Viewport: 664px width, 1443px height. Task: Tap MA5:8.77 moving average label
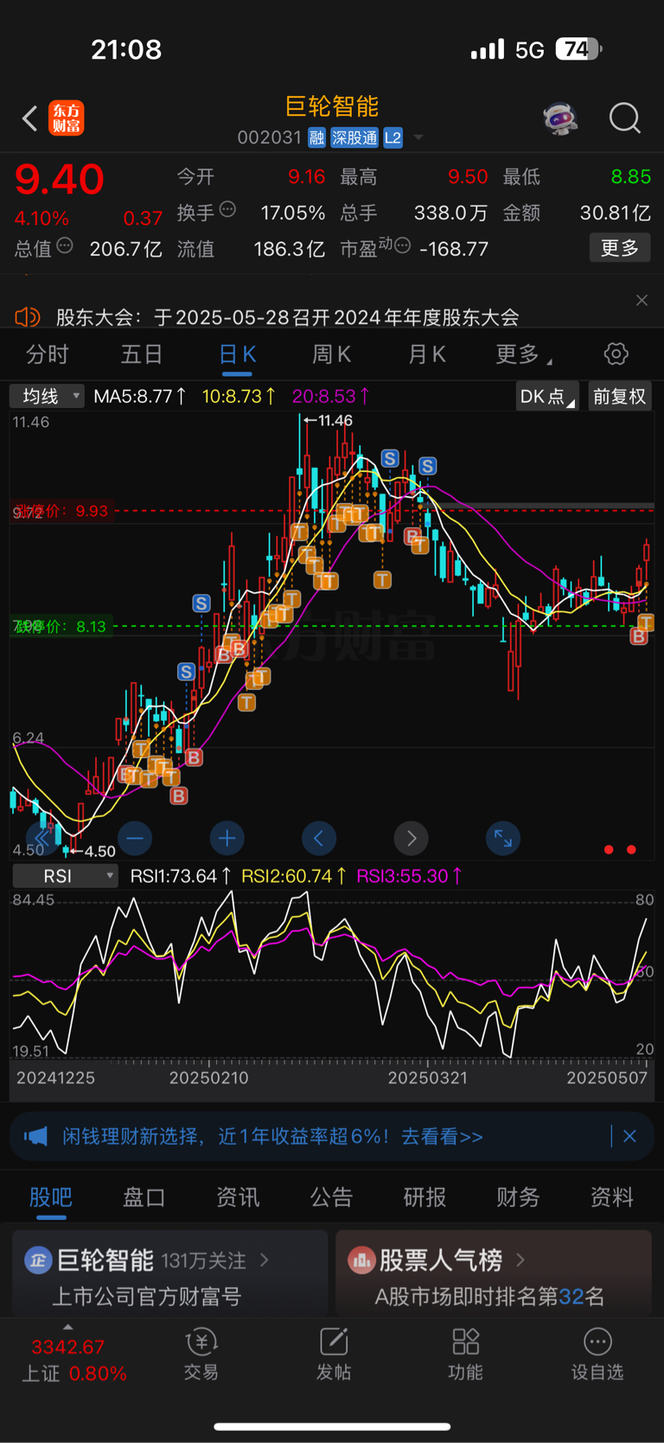click(140, 396)
